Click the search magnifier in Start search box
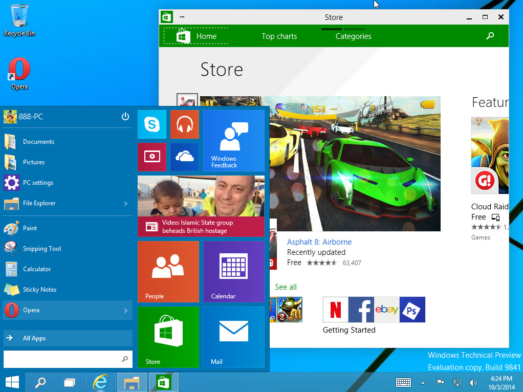This screenshot has height=392, width=523. pos(125,359)
